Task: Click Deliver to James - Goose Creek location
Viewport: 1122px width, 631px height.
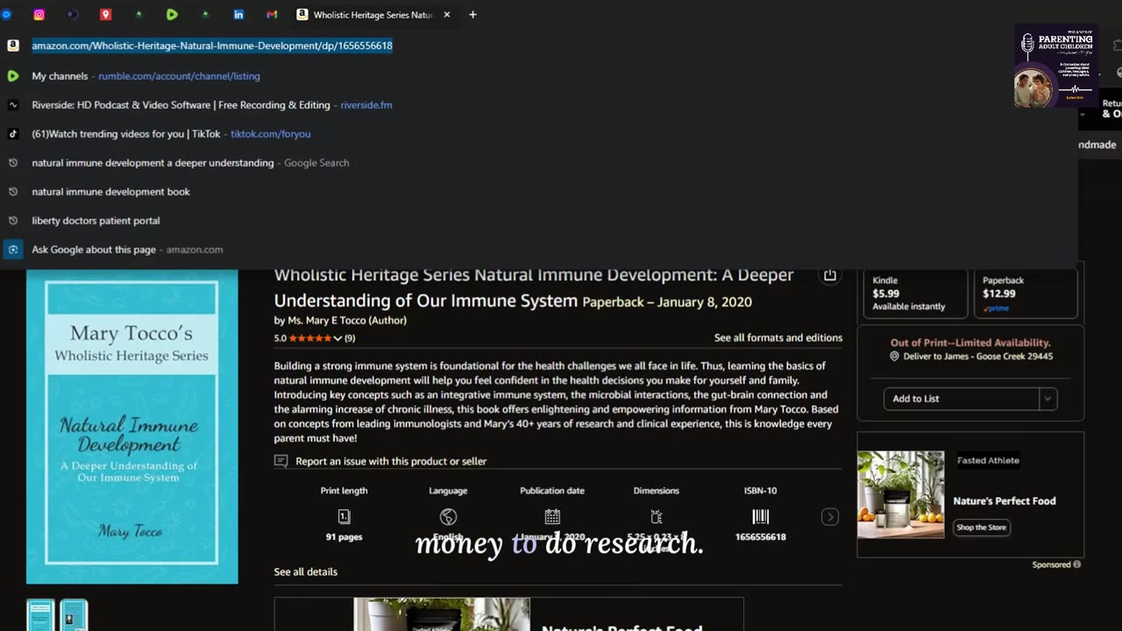Action: coord(977,357)
